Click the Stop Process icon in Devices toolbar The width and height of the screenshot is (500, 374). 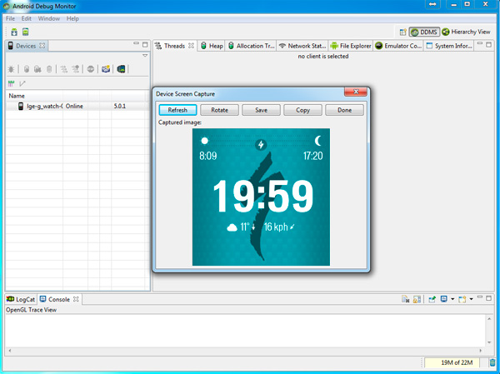pos(91,69)
